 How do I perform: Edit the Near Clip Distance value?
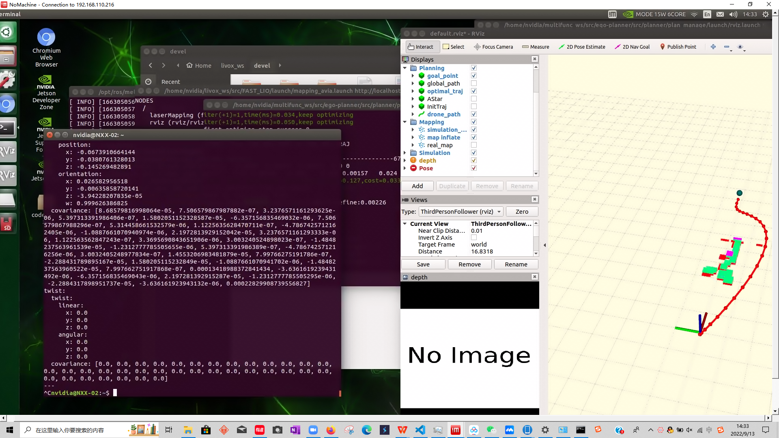[501, 231]
